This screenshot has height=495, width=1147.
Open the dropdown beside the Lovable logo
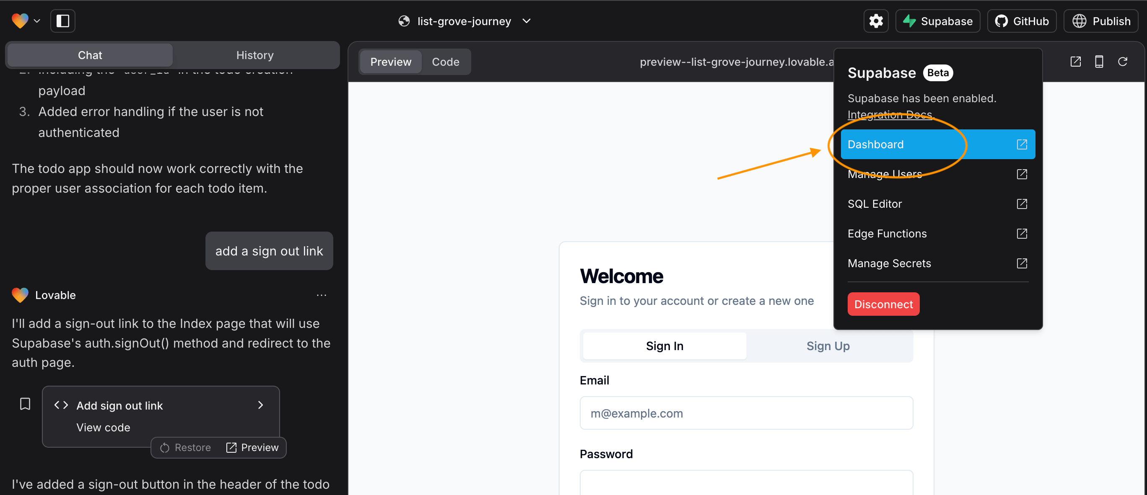(x=37, y=21)
